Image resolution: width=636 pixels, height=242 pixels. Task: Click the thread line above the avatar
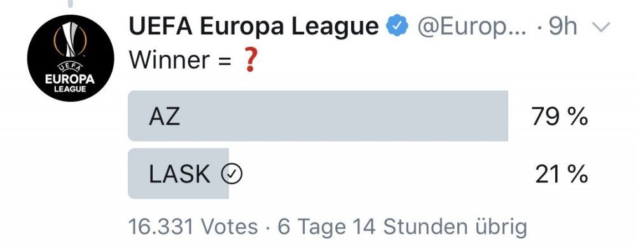[71, 4]
